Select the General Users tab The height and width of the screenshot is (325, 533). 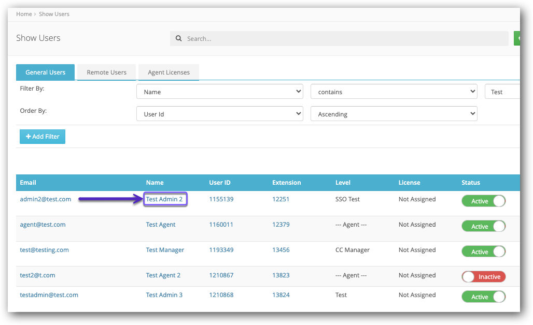click(x=46, y=72)
